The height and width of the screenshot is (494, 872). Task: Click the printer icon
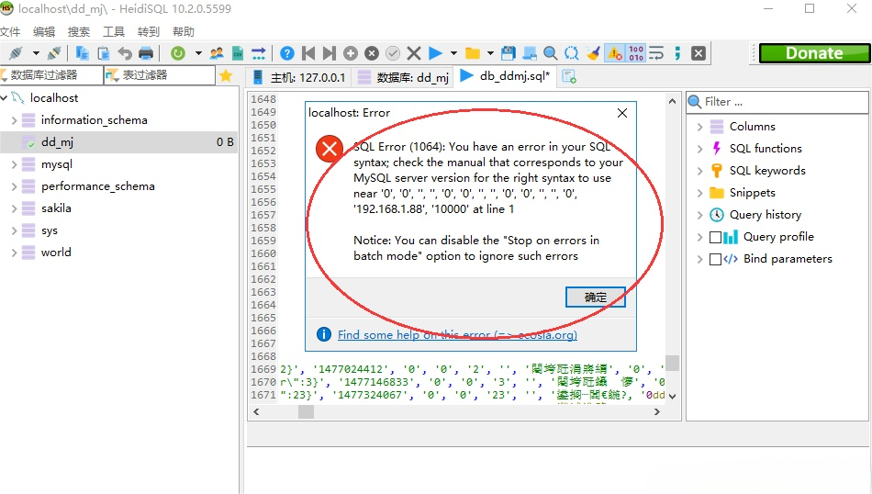(x=146, y=53)
